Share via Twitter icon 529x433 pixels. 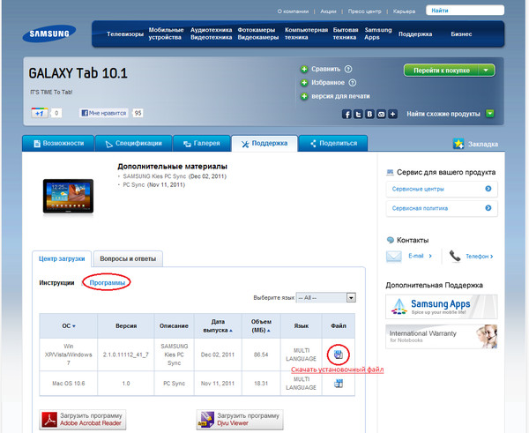click(358, 114)
